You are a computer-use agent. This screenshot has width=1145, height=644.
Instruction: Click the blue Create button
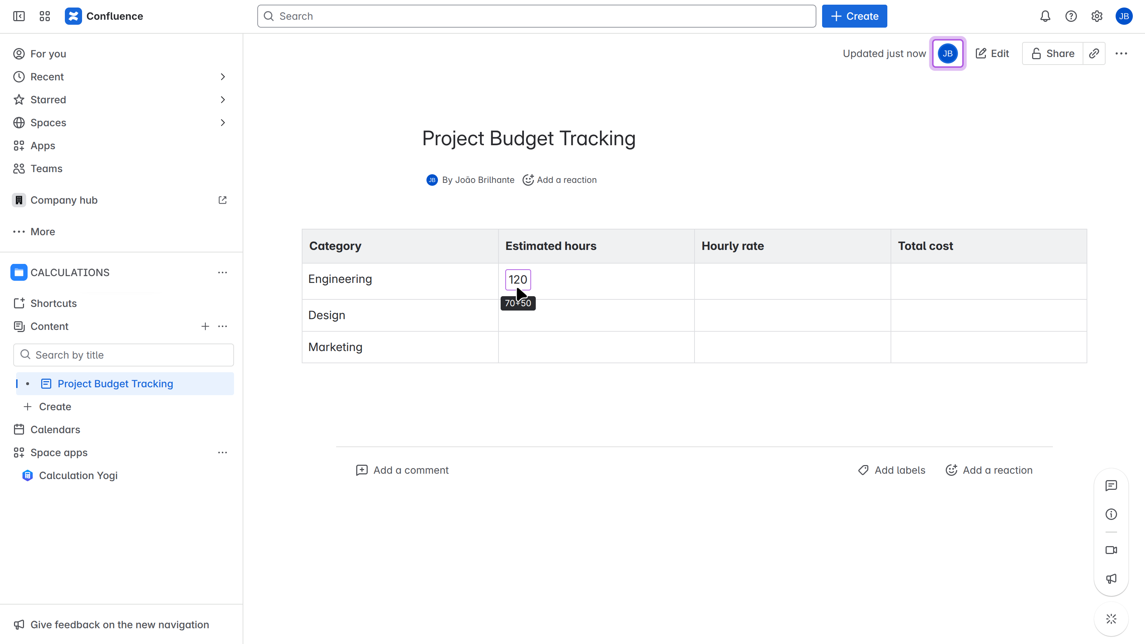854,16
